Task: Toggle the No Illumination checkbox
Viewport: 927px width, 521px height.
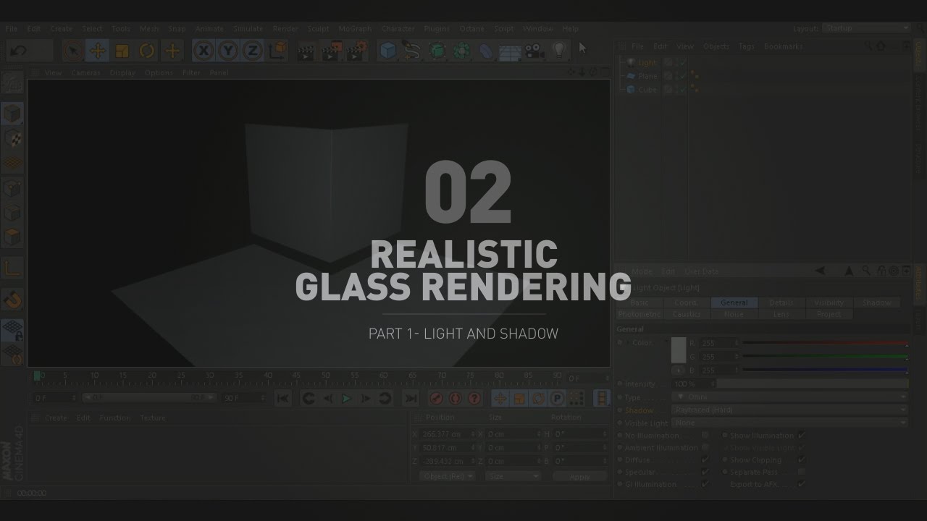Action: (x=705, y=435)
